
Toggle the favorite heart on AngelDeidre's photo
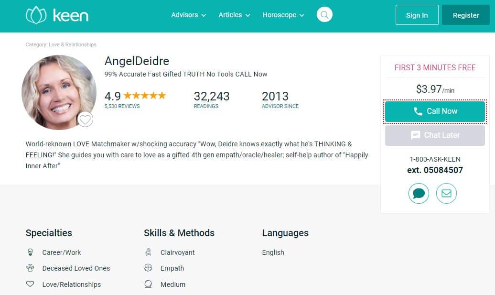[x=85, y=120]
